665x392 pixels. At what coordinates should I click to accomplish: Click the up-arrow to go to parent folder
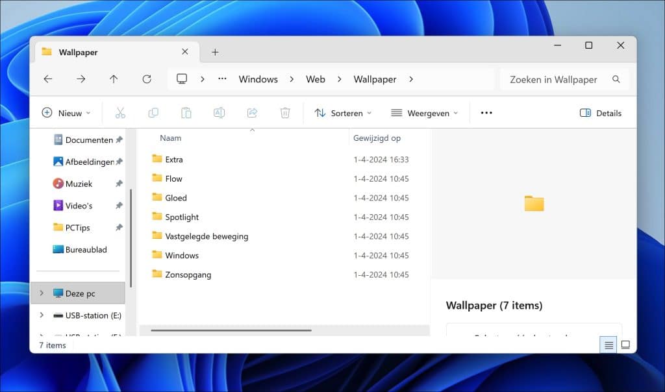click(x=114, y=79)
